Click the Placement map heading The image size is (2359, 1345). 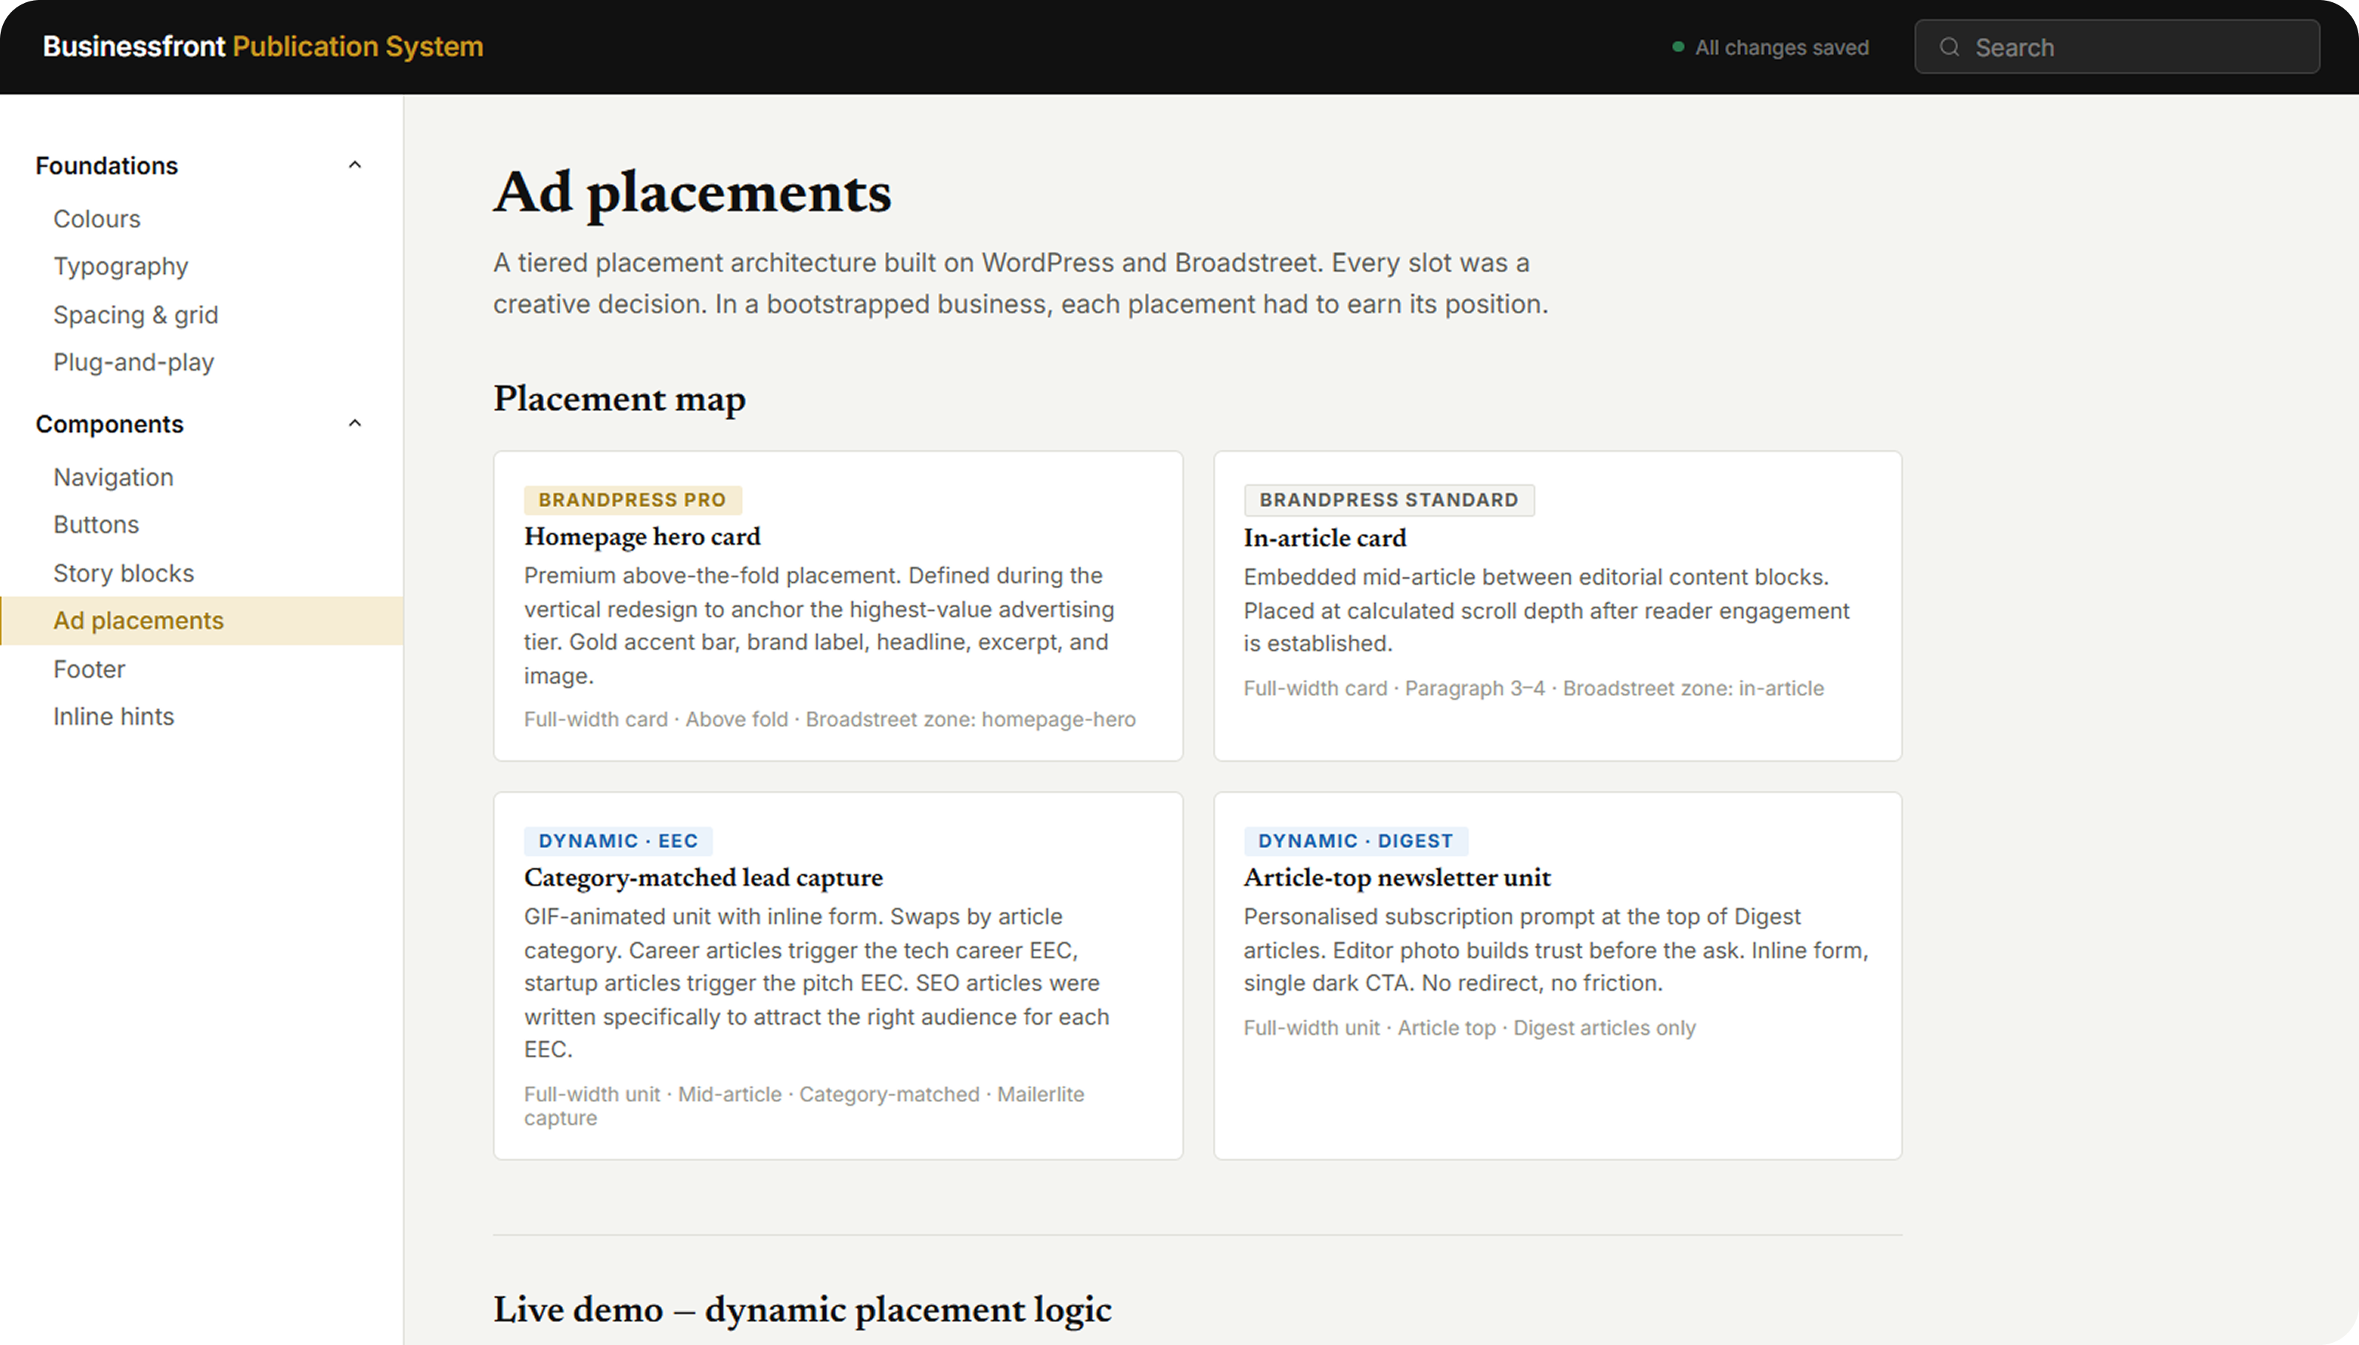[619, 399]
